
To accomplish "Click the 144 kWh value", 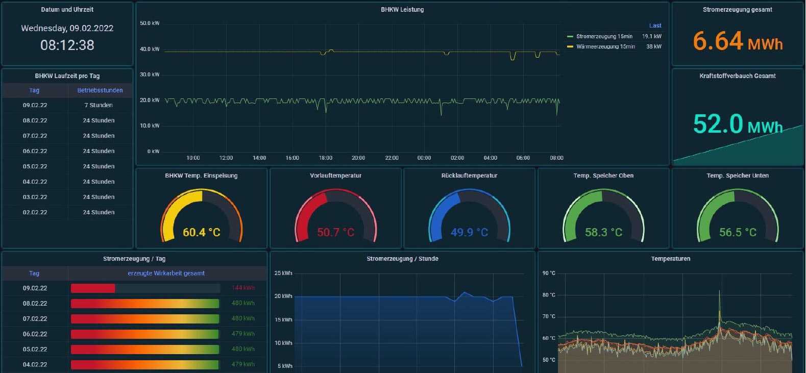I will (243, 288).
